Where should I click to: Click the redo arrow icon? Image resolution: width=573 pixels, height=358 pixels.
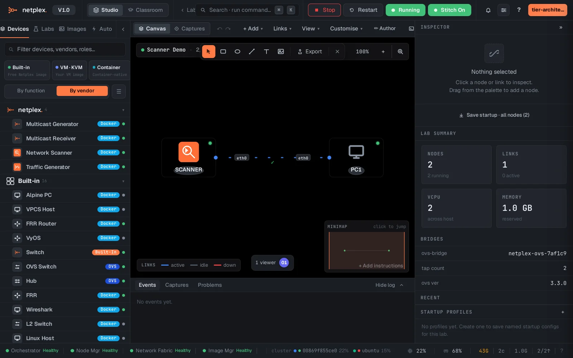click(x=228, y=29)
